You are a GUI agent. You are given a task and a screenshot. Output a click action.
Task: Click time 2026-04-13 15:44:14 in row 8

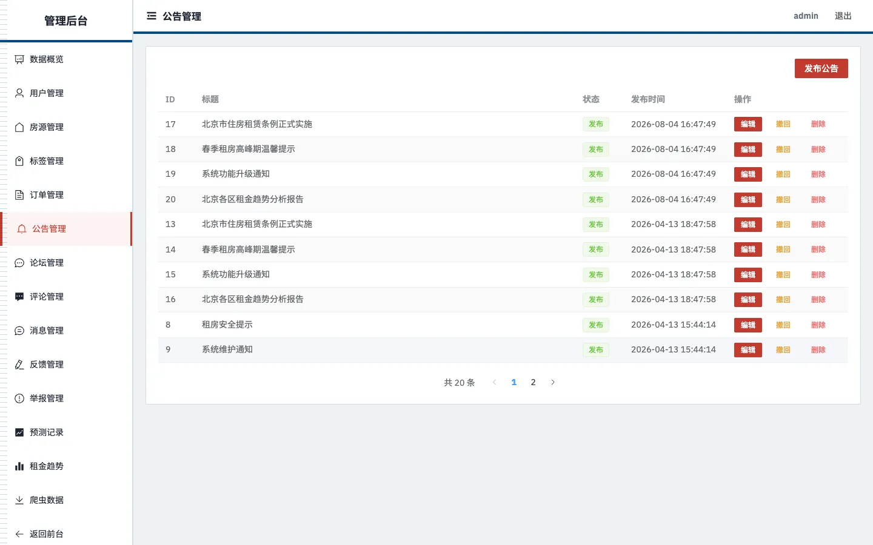coord(674,325)
